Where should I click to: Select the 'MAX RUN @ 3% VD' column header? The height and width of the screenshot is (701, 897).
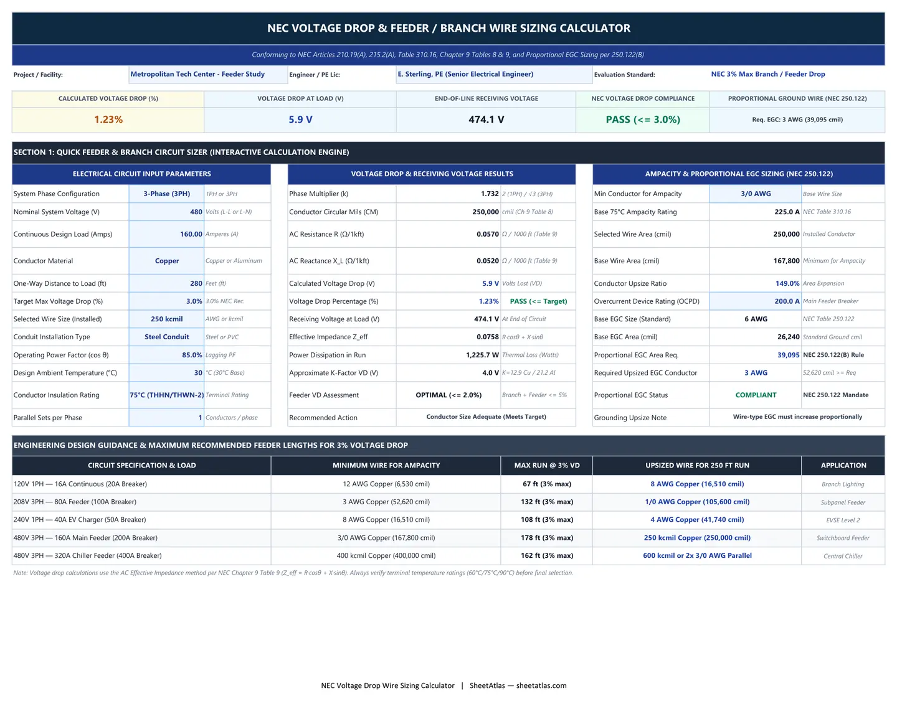coord(547,466)
